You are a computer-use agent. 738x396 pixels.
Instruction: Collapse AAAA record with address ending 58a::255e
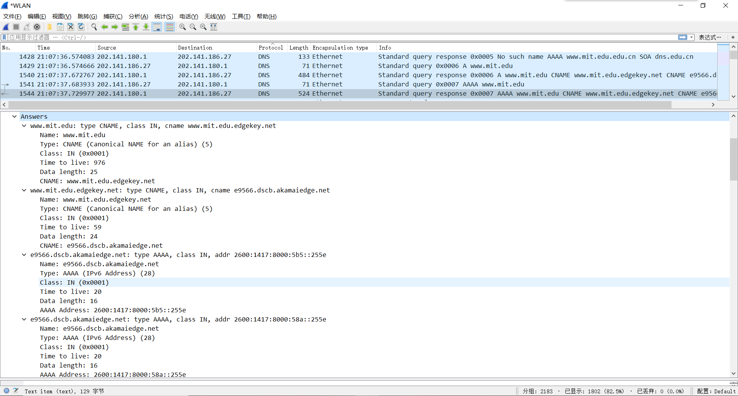pos(24,319)
